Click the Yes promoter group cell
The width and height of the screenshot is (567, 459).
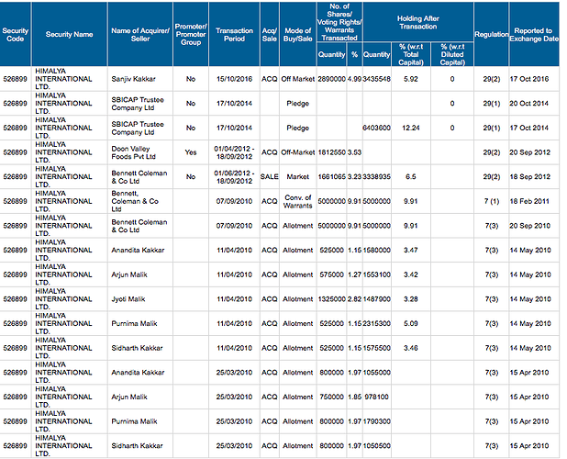(191, 151)
